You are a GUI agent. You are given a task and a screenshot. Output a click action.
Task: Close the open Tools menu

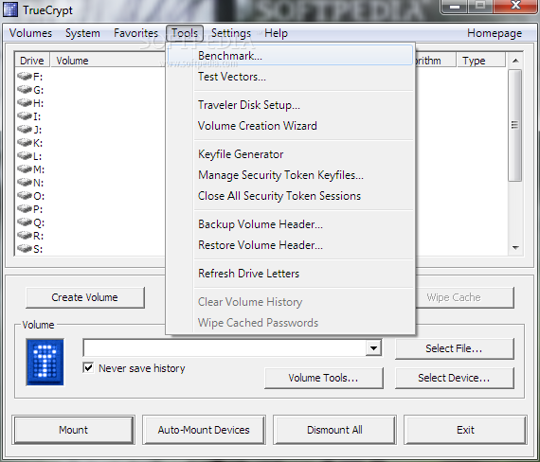tap(185, 33)
